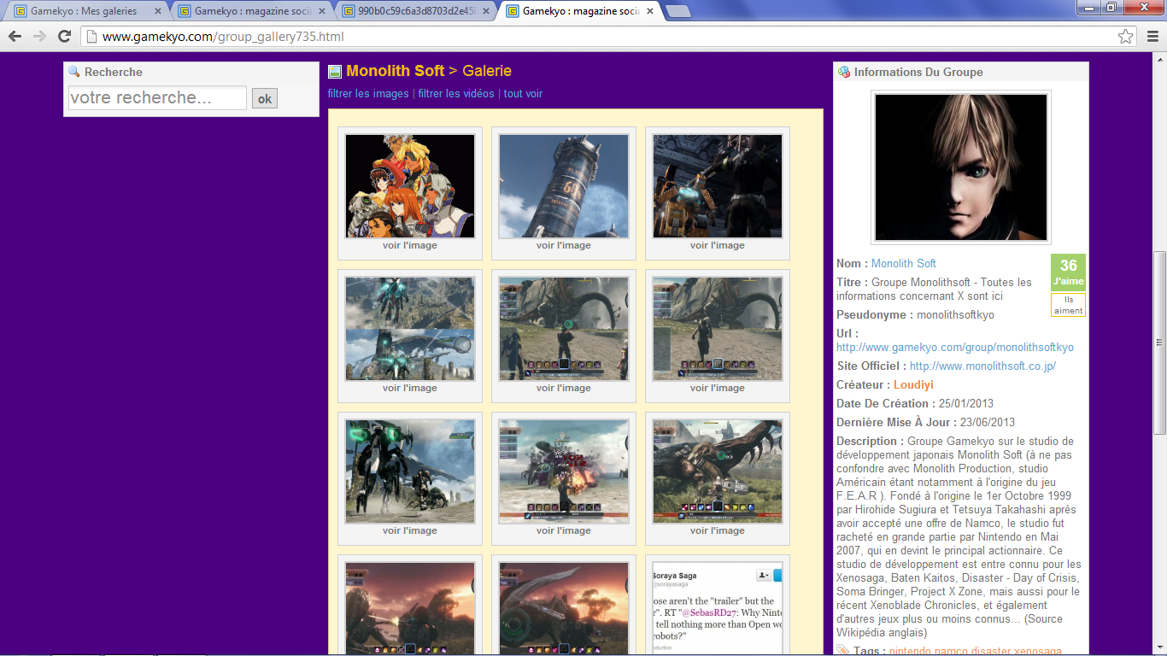Open the cylindrical tower sky thumbnail
The image size is (1167, 656).
564,186
